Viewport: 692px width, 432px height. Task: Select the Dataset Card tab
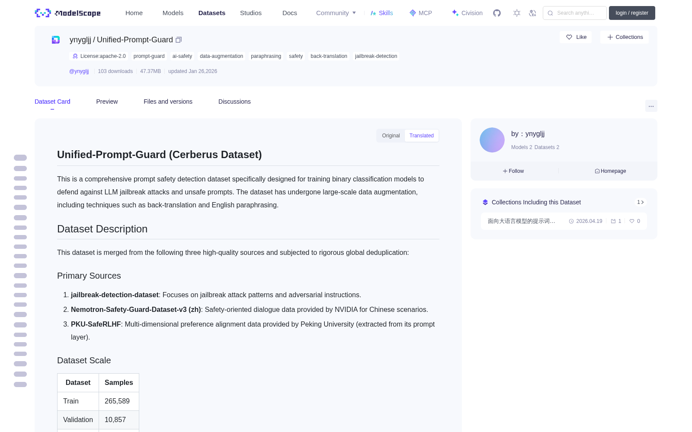(52, 102)
